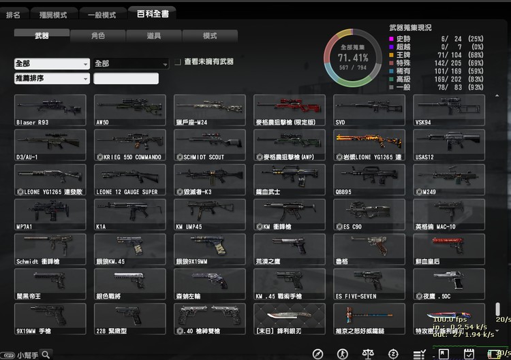Select the Blaser R93 weapon card

[50, 110]
